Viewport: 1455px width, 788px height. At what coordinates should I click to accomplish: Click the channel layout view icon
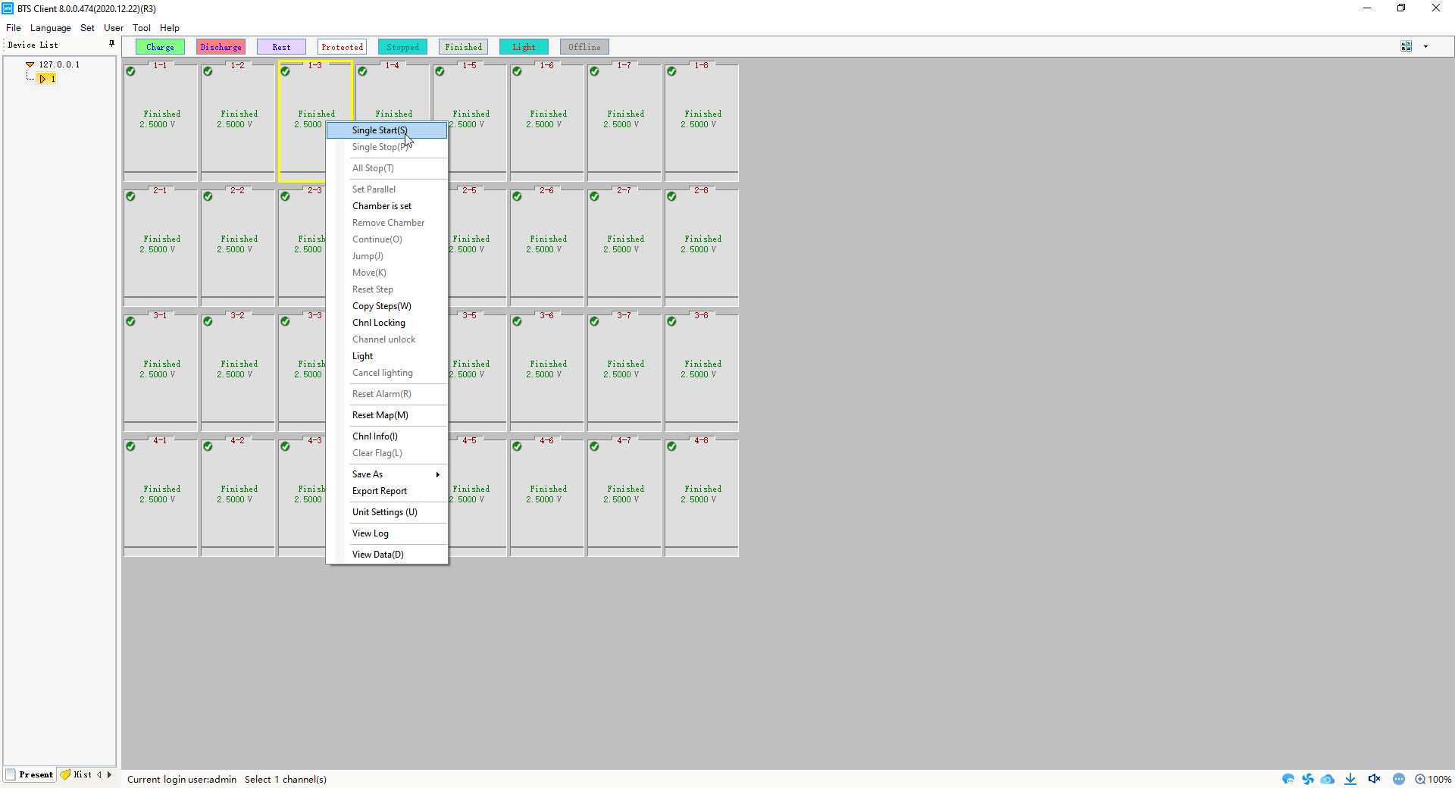tap(1406, 46)
